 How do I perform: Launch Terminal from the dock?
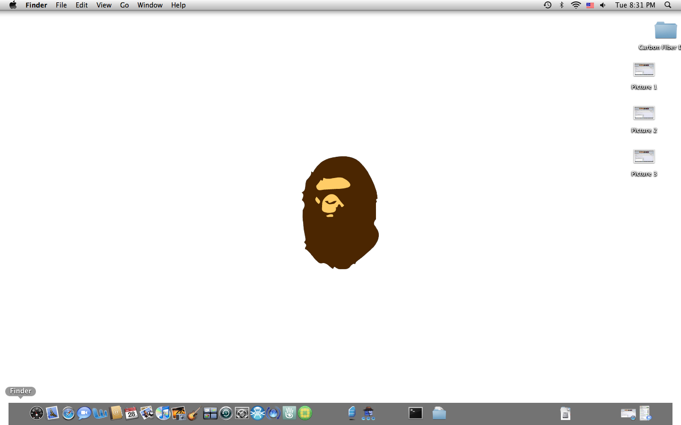tap(415, 413)
